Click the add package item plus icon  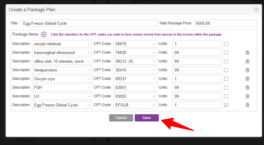pyautogui.click(x=44, y=34)
